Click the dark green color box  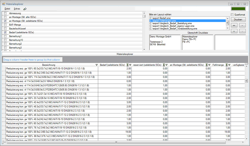coord(238,9)
